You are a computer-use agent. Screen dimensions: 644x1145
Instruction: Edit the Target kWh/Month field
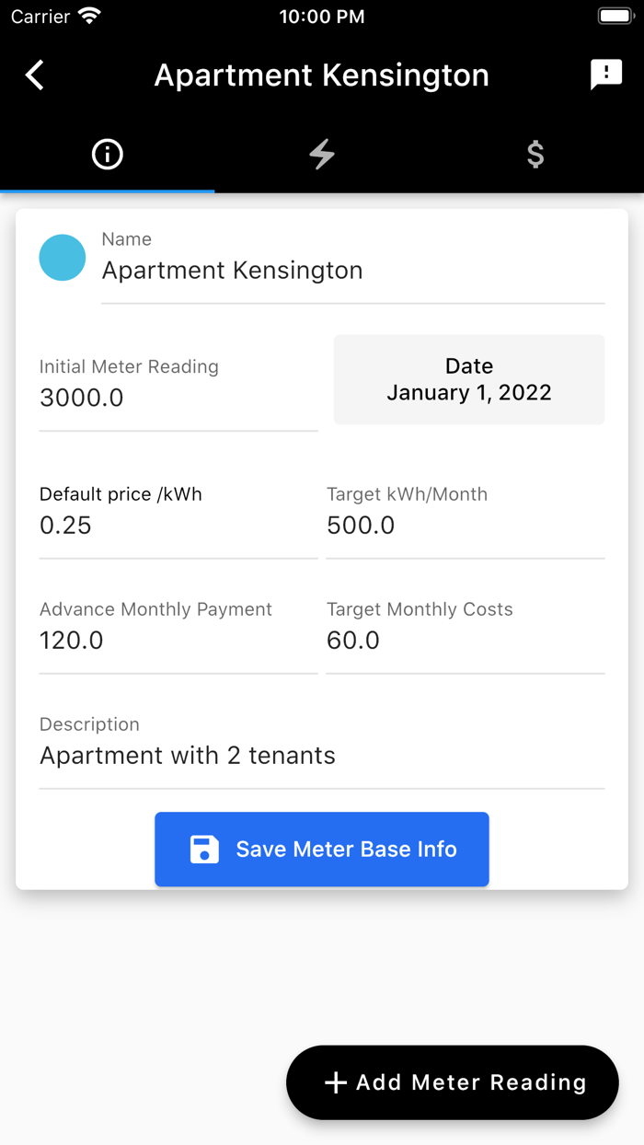(x=465, y=526)
